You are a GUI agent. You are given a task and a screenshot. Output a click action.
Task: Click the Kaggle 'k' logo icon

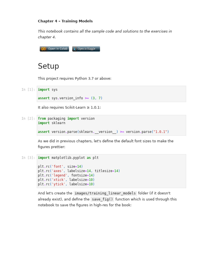click(75, 49)
